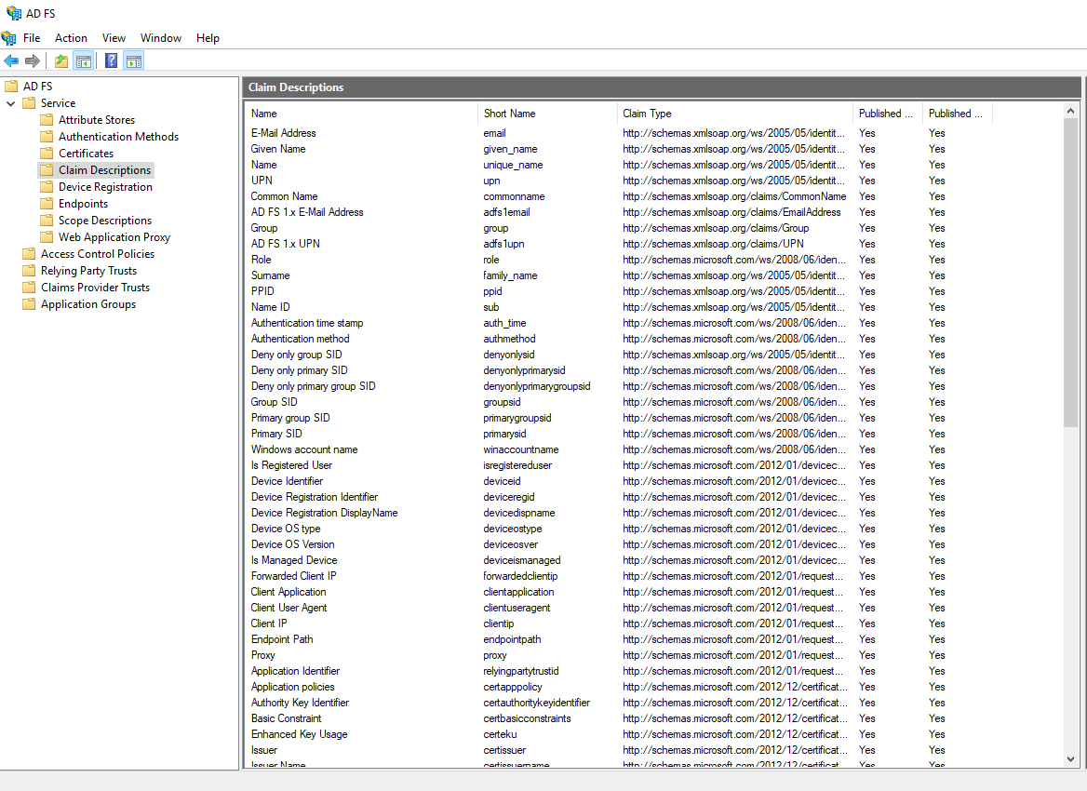1087x791 pixels.
Task: Click the AD FS root folder icon in tree
Action: point(12,87)
